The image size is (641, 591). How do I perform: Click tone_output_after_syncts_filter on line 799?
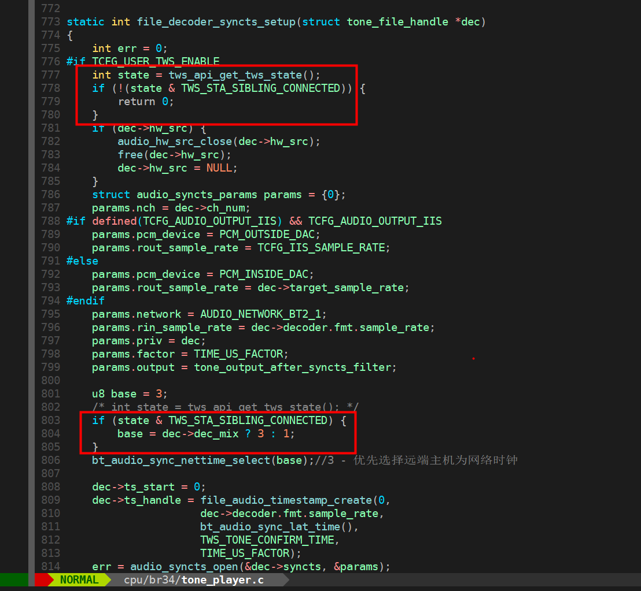[x=292, y=367]
